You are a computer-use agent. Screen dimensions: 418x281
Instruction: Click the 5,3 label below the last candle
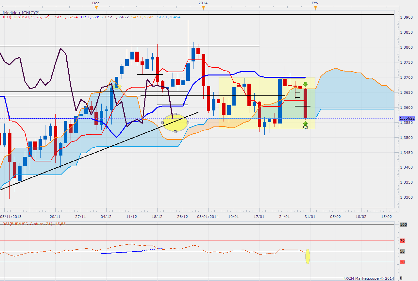[x=305, y=128]
